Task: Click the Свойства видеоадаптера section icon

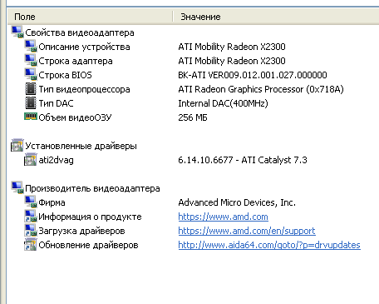Action: (17, 32)
